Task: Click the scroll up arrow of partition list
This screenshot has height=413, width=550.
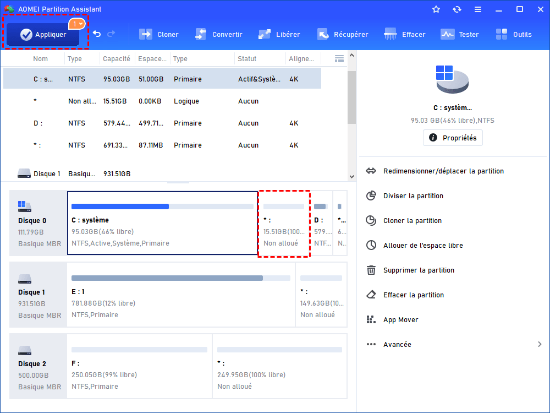Action: pos(352,56)
